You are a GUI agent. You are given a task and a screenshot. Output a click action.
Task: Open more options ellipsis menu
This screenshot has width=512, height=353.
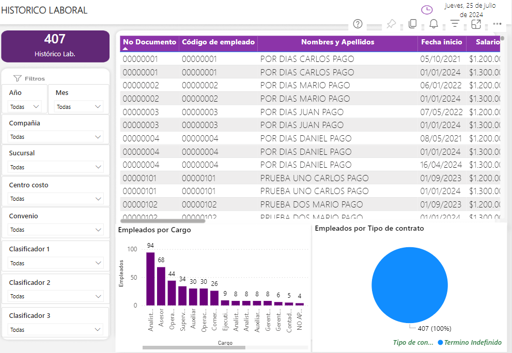tap(498, 24)
